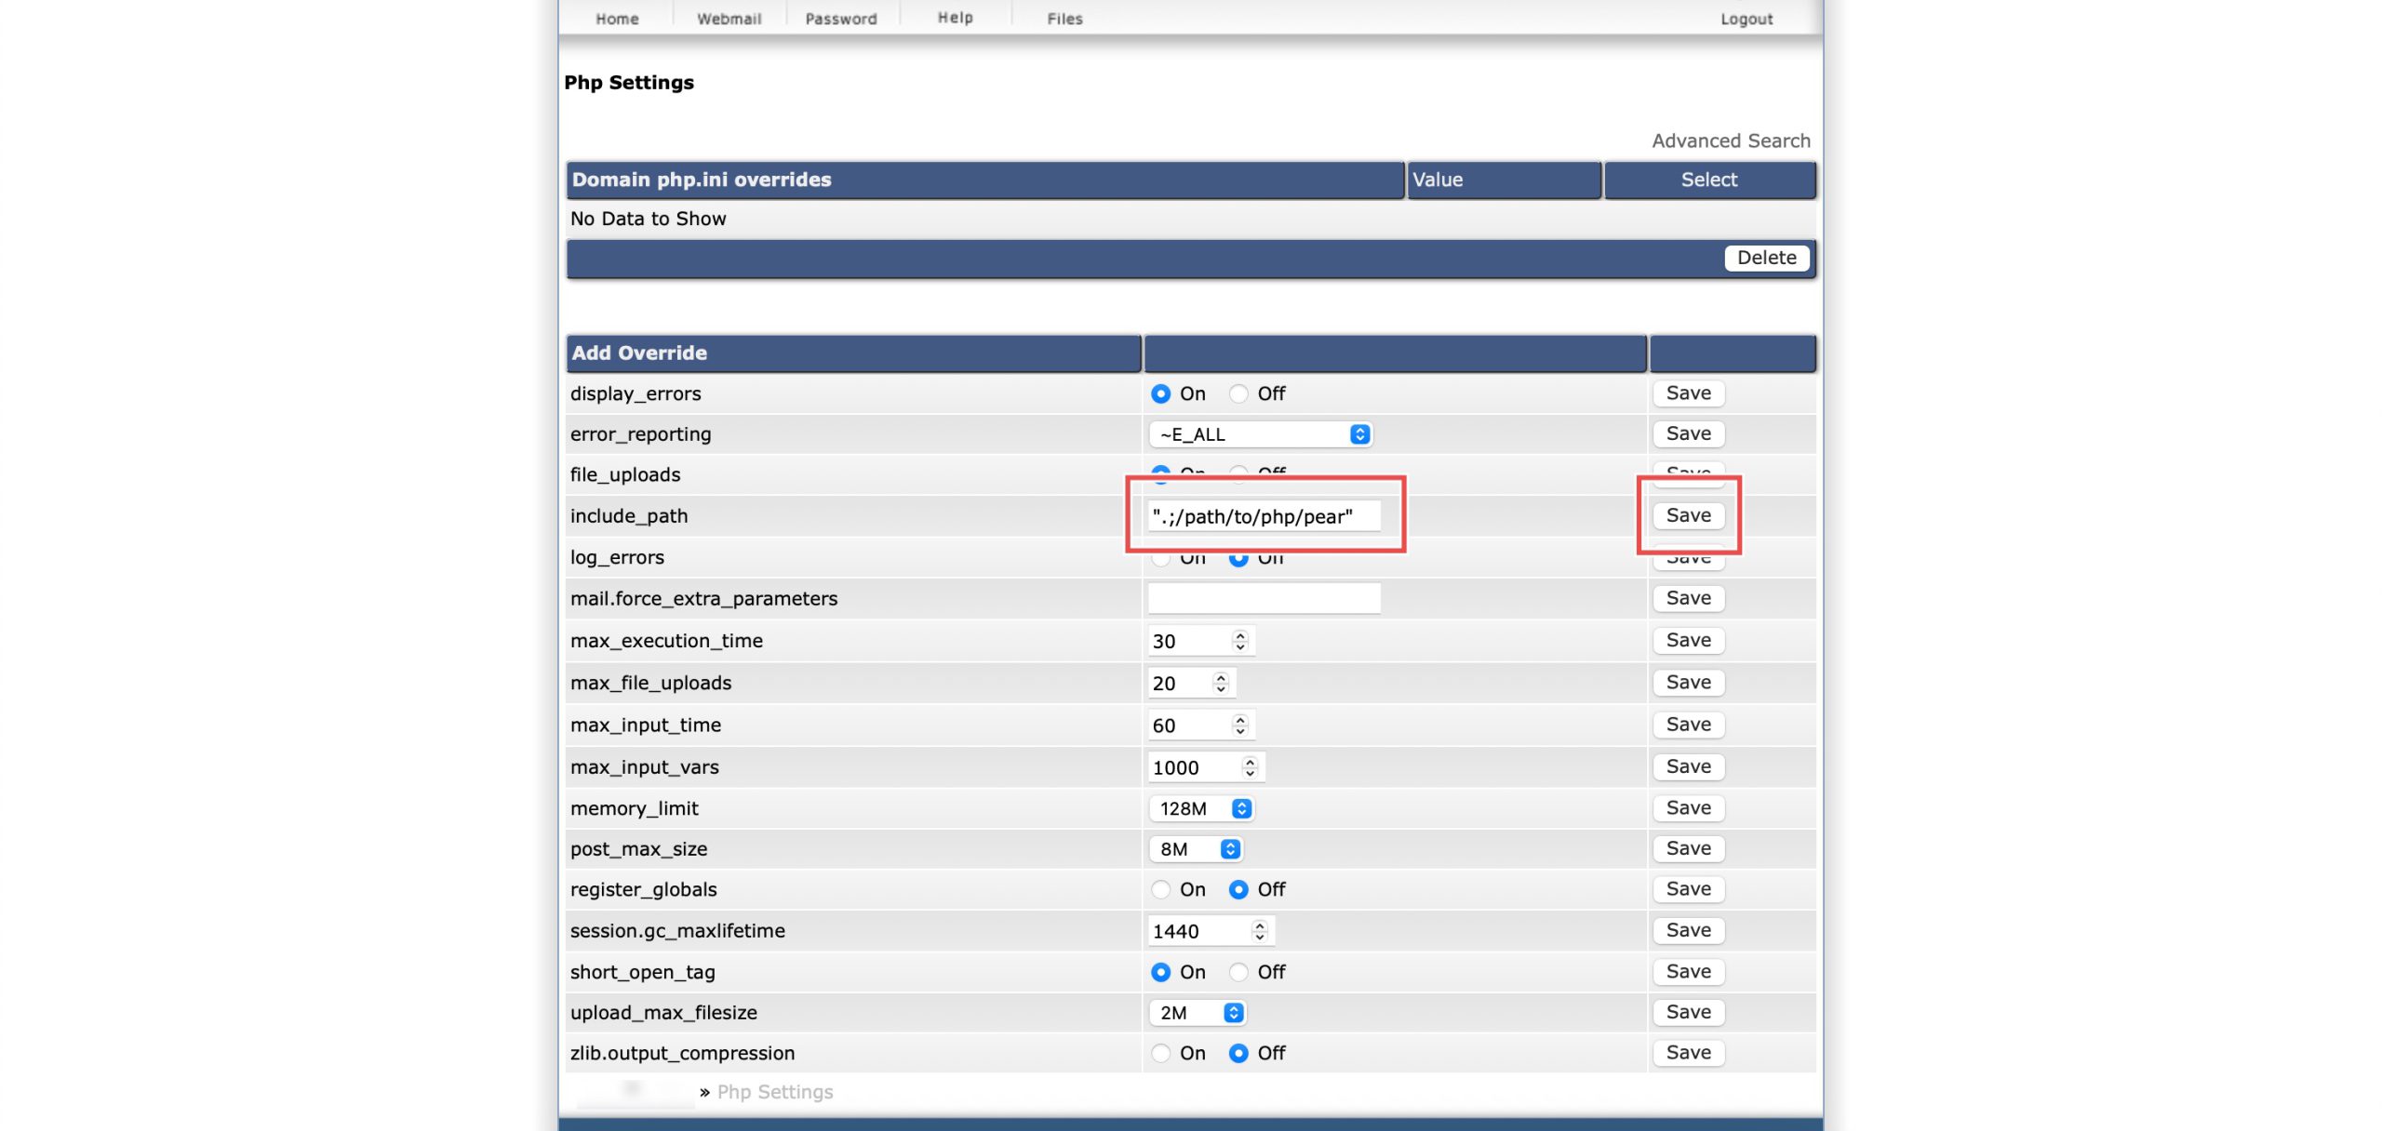Select Off for short_open_tag

pos(1238,973)
